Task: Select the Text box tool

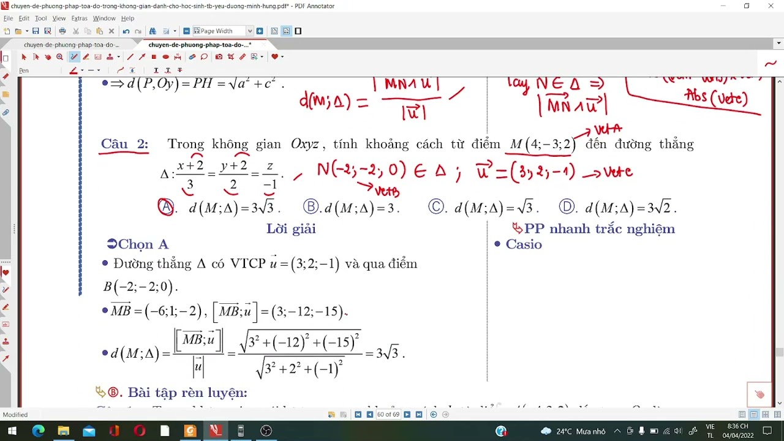Action: pyautogui.click(x=98, y=57)
